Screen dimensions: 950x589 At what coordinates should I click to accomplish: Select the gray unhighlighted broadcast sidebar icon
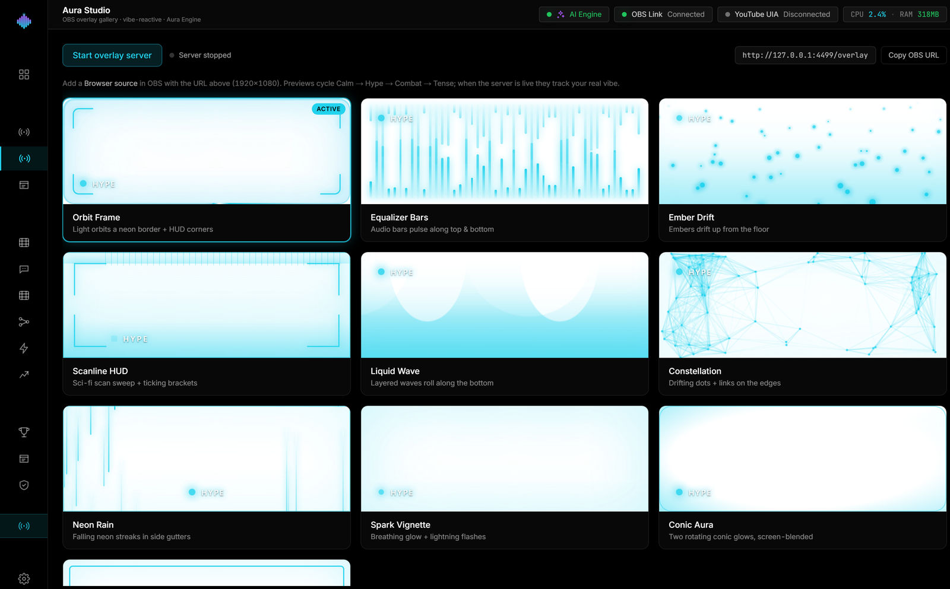(x=24, y=132)
